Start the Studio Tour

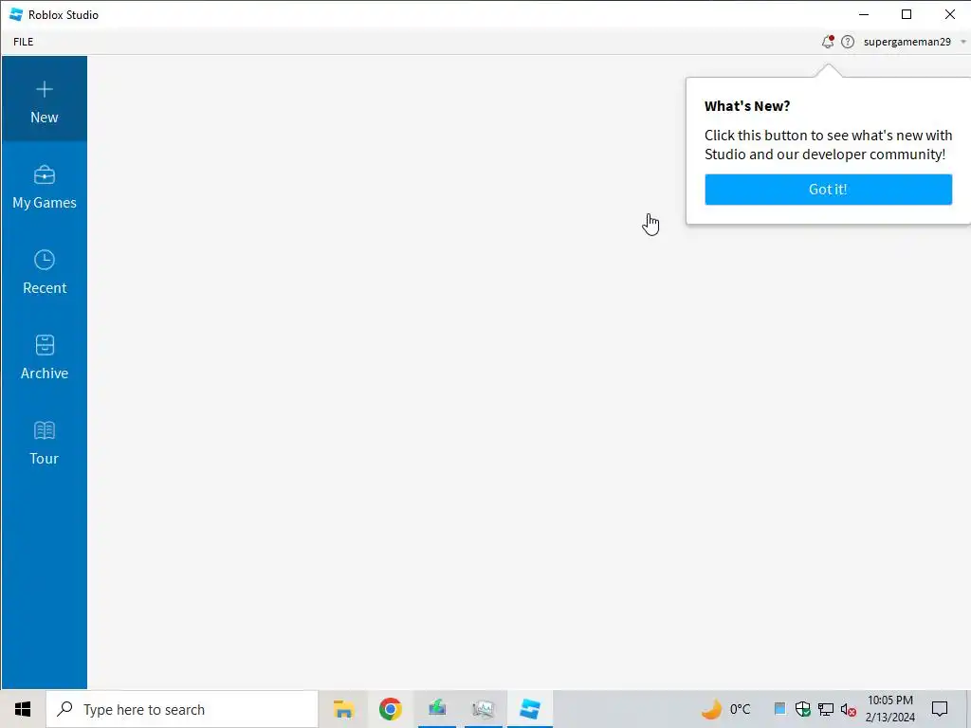tap(44, 443)
